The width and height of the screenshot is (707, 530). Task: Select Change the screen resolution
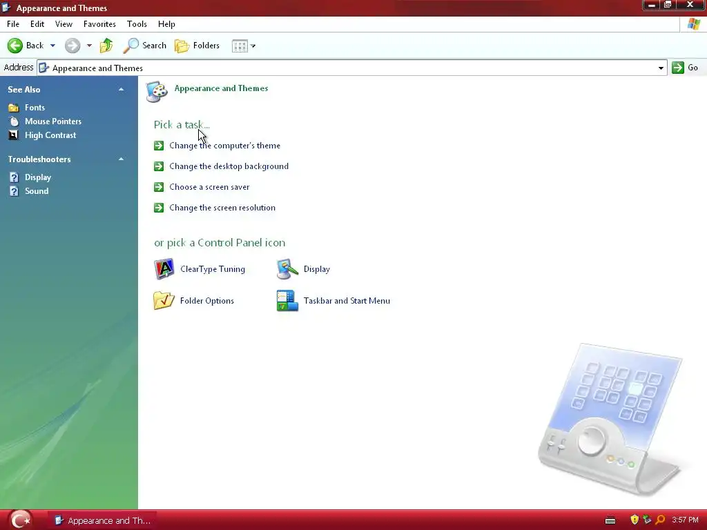pyautogui.click(x=222, y=208)
